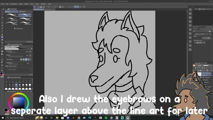Open File Explorer from the taskbar
This screenshot has height=120, width=213.
point(57,118)
